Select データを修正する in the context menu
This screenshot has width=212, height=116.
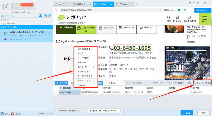point(85,76)
